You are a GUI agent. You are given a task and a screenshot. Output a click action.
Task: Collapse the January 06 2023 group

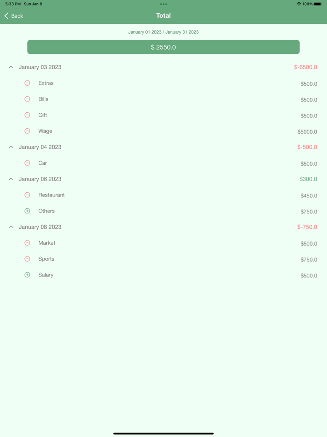tap(11, 179)
